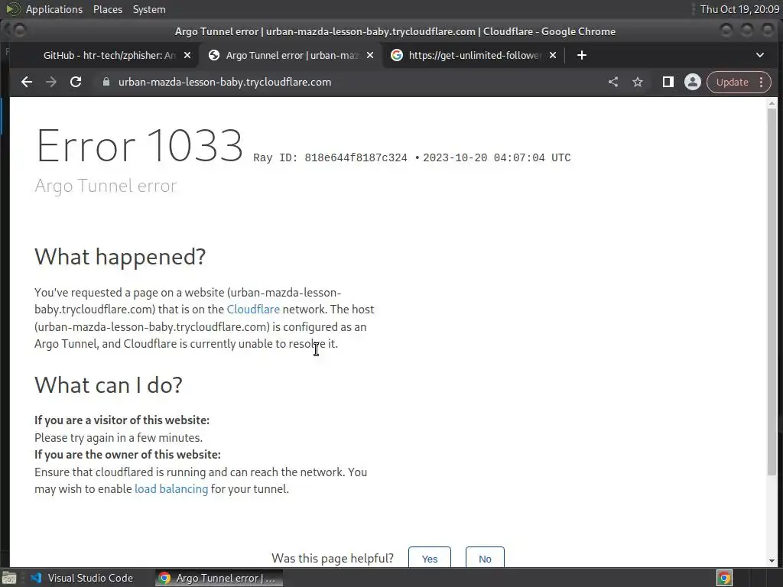Image resolution: width=783 pixels, height=587 pixels.
Task: Click the clock showing Thu Oct 19
Action: point(739,9)
